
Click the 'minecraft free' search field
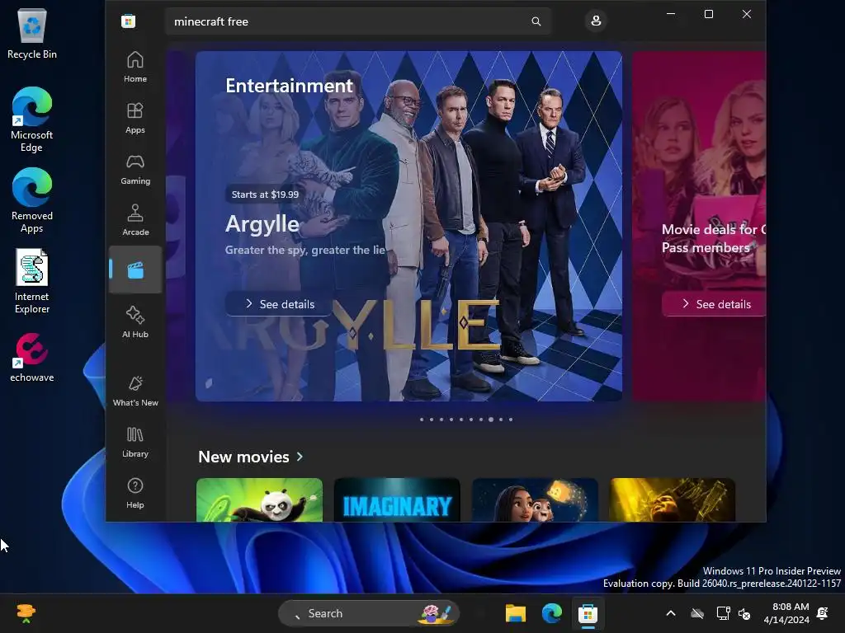tap(358, 21)
